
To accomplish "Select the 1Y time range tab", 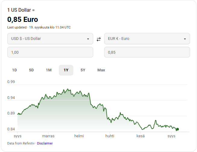I will click(x=66, y=70).
